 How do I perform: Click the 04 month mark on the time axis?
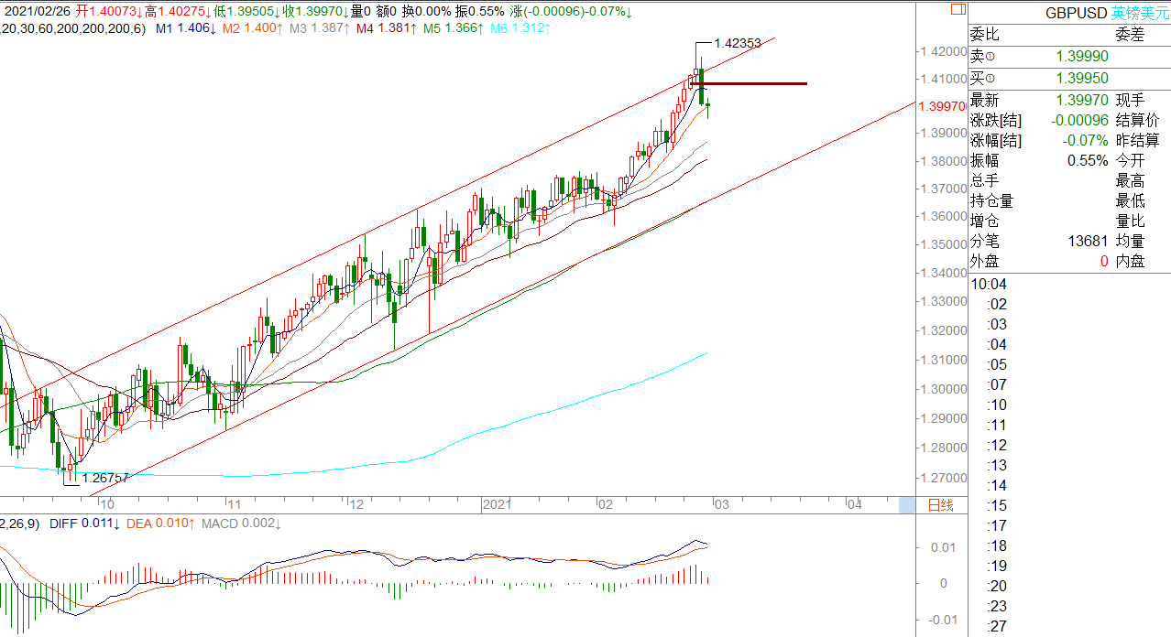point(854,504)
